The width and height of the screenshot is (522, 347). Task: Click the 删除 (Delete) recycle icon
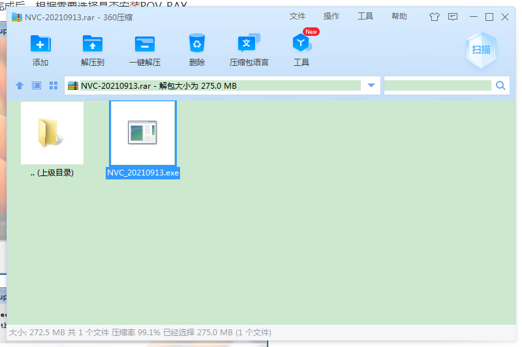[x=197, y=43]
